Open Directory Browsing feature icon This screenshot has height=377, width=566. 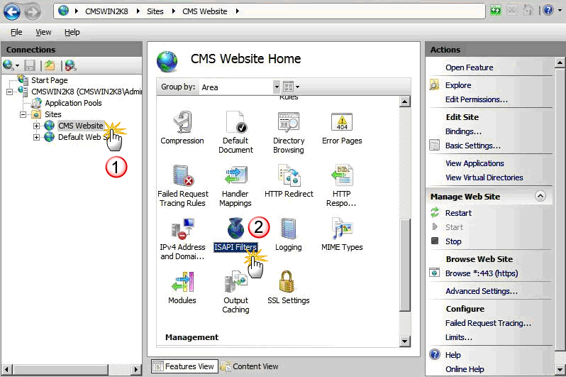pos(289,123)
